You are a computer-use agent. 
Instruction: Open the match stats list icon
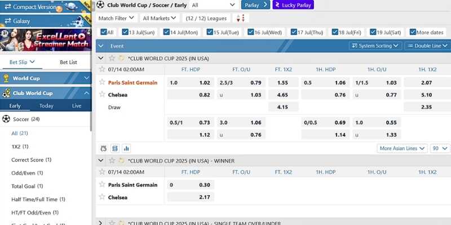115,148
